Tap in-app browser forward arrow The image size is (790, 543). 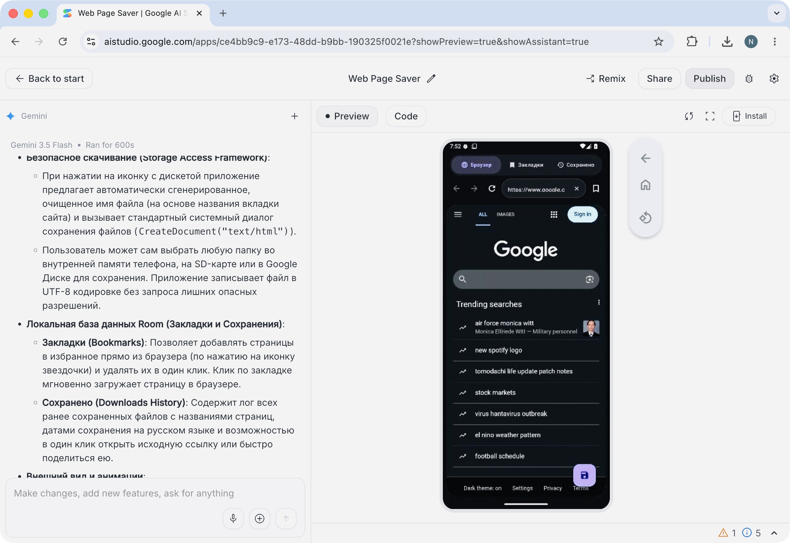pyautogui.click(x=474, y=188)
